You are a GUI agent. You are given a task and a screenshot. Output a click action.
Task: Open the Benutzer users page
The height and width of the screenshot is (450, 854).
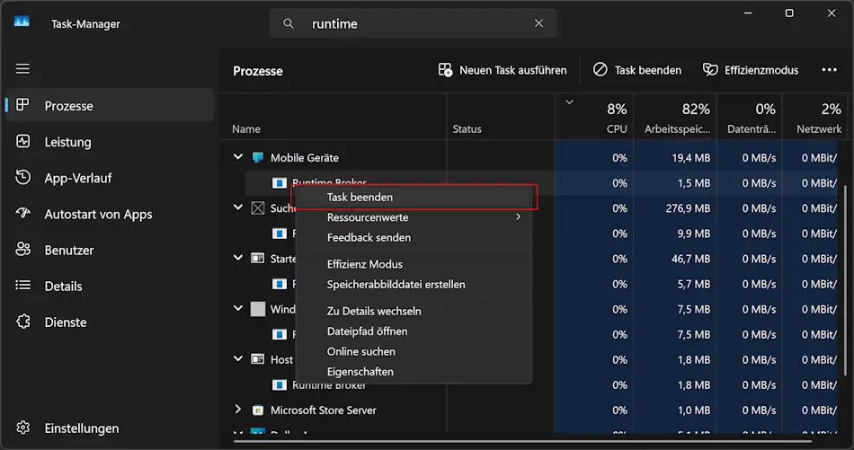[68, 250]
